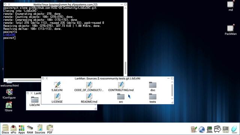Click the md icon on the desktop

click(x=231, y=6)
